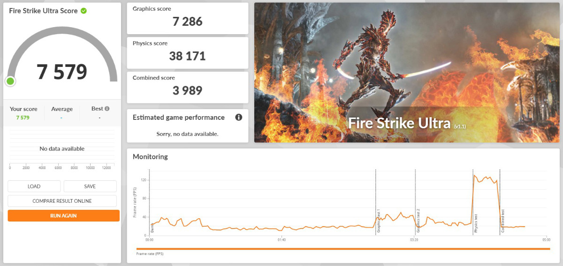This screenshot has height=266, width=563.
Task: Click the Sorry, no data available message
Action: pos(188,134)
